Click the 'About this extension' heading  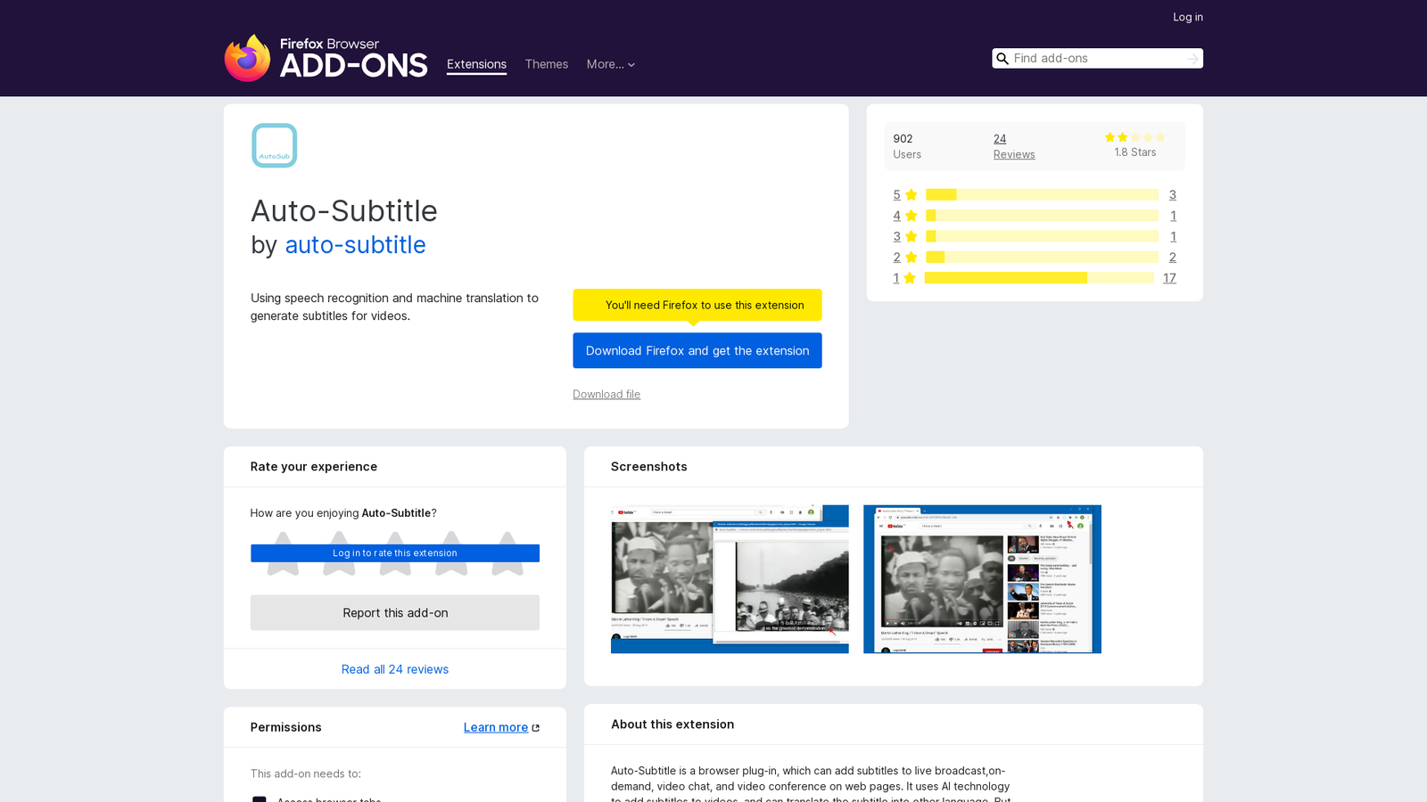coord(672,724)
